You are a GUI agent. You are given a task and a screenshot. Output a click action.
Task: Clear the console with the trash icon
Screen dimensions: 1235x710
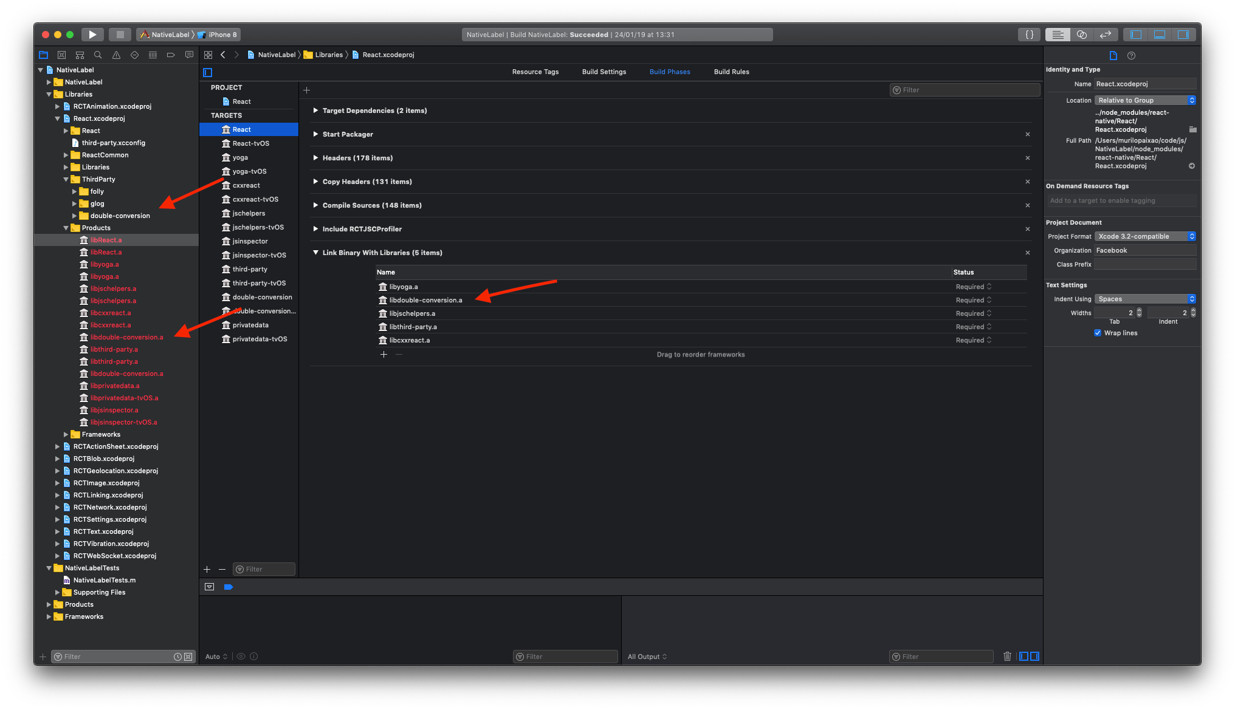tap(1007, 656)
